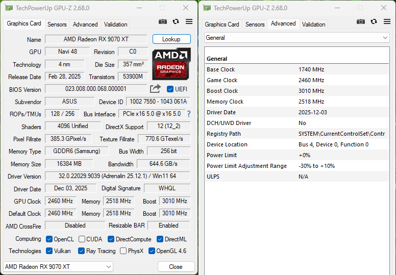The width and height of the screenshot is (396, 275).
Task: Select the Graphics Card tab in left window
Action: (x=24, y=24)
